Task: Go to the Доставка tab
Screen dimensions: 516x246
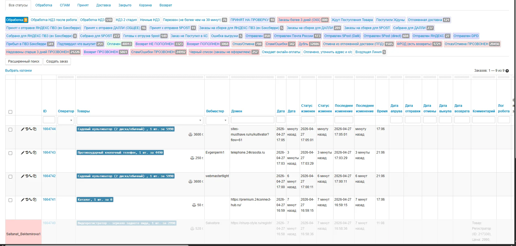Action: click(104, 5)
